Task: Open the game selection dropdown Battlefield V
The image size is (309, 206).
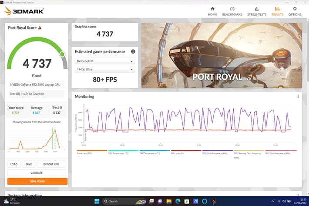Action: (x=105, y=61)
